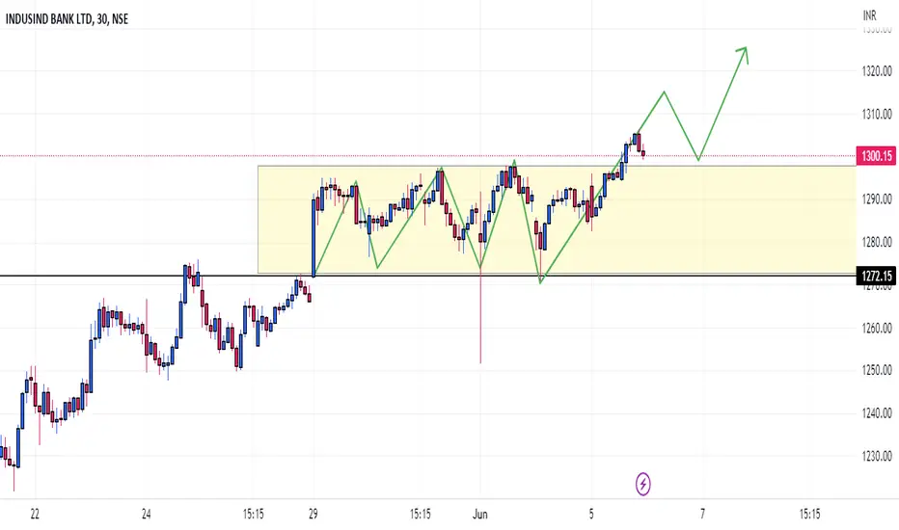The image size is (899, 530).
Task: Click the tall blue breakout candle at 29
Action: click(313, 238)
